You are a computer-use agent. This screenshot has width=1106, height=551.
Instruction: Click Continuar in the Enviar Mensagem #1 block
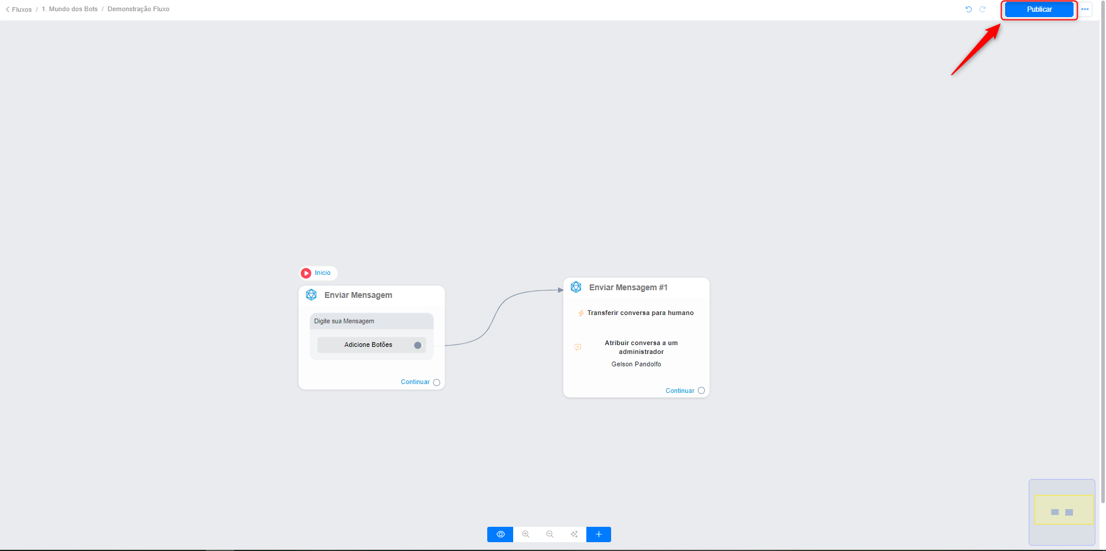click(680, 391)
